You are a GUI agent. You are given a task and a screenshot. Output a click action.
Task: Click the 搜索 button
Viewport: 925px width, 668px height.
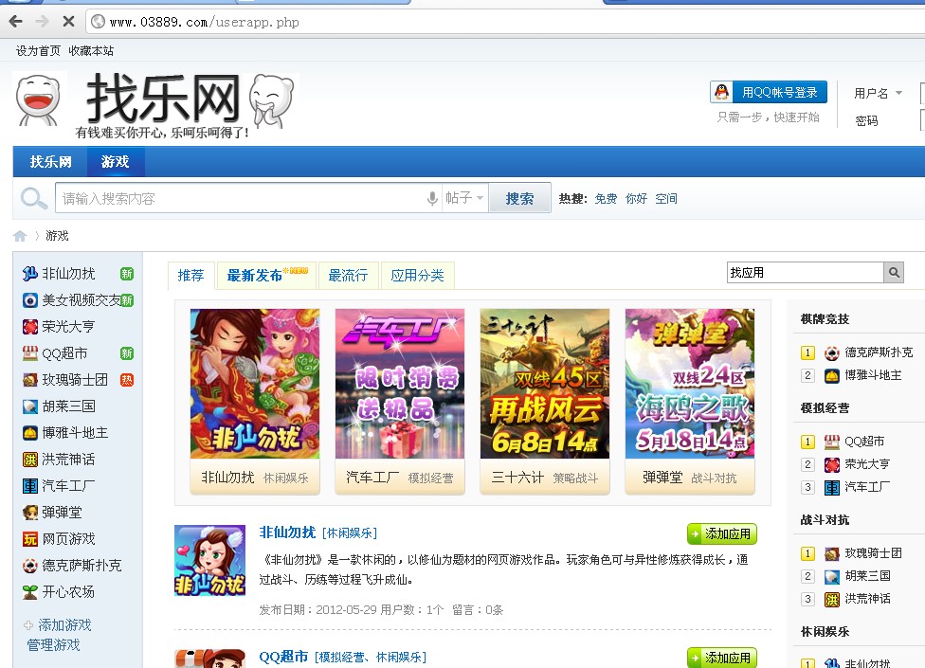[x=519, y=198]
